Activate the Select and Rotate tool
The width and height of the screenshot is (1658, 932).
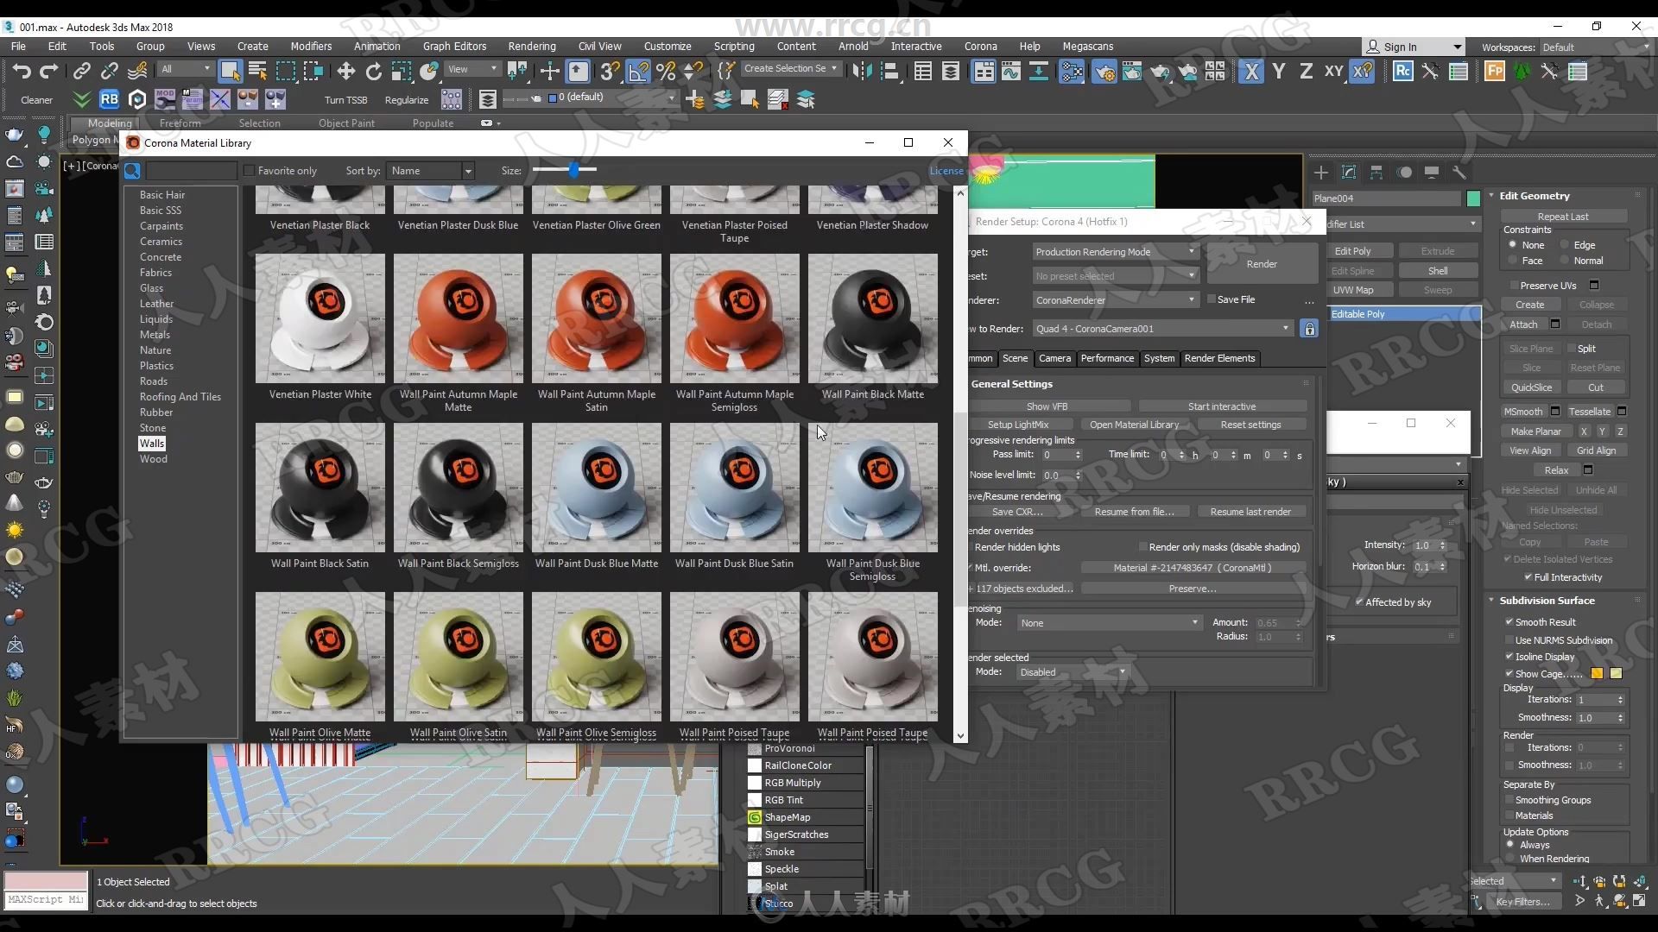point(373,71)
